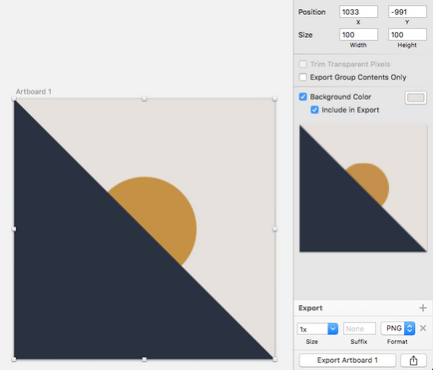This screenshot has width=433, height=370.
Task: Enable Export Group Contents Only
Action: (302, 77)
